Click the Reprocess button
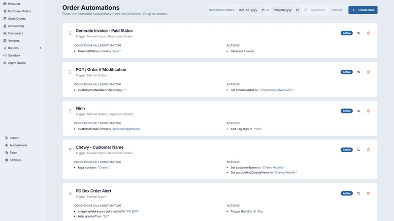 (314, 10)
